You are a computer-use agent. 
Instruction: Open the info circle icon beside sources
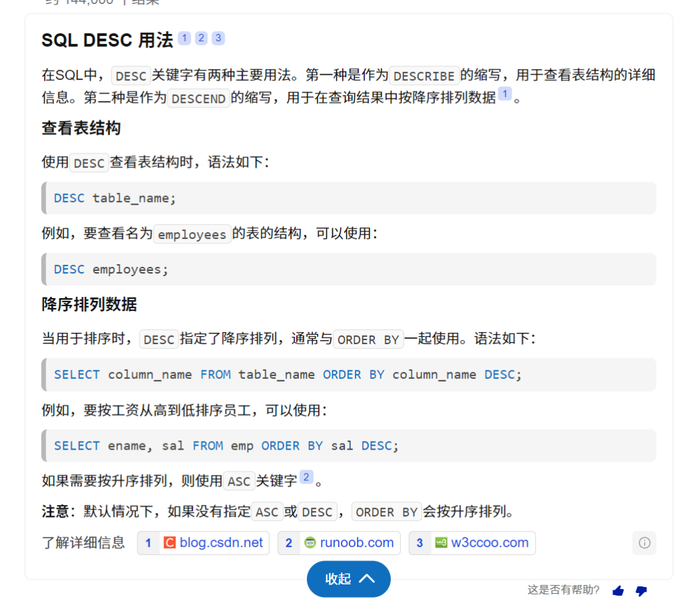644,543
